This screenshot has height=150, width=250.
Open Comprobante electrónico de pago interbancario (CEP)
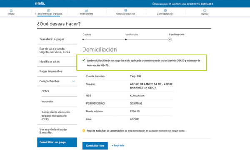tap(56, 116)
